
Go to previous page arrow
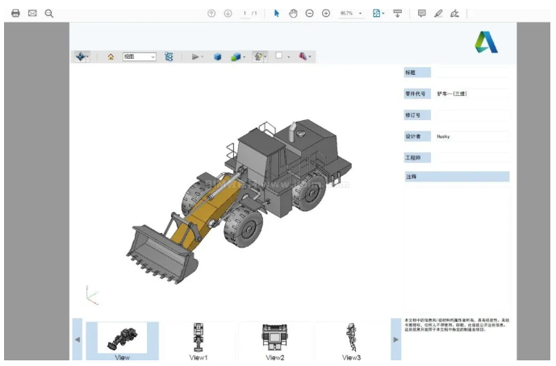[211, 14]
